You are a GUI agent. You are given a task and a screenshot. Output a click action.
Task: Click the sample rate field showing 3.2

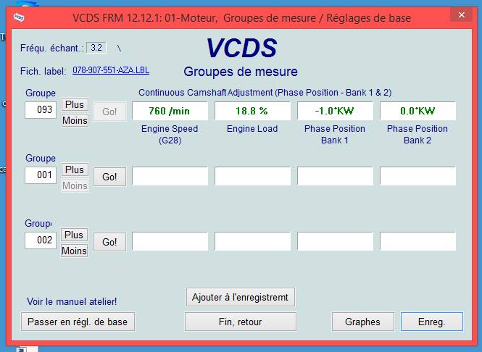[x=96, y=48]
